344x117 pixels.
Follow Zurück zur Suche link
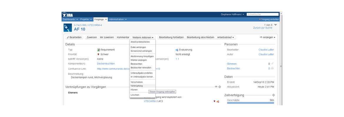263,28
